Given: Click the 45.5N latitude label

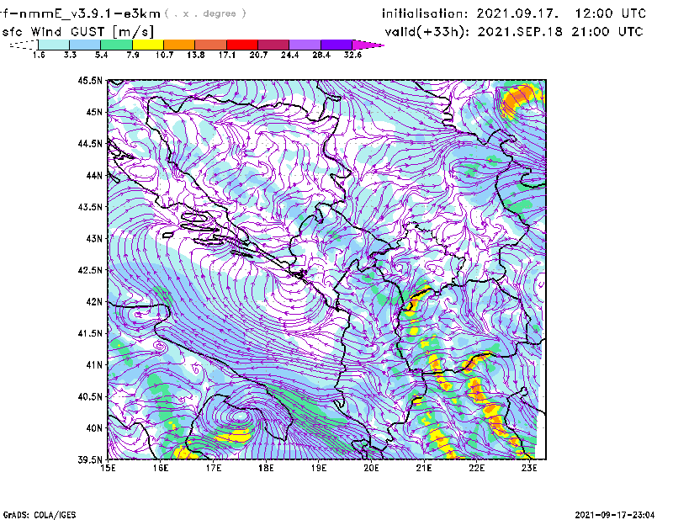Looking at the screenshot, I should click(x=90, y=80).
